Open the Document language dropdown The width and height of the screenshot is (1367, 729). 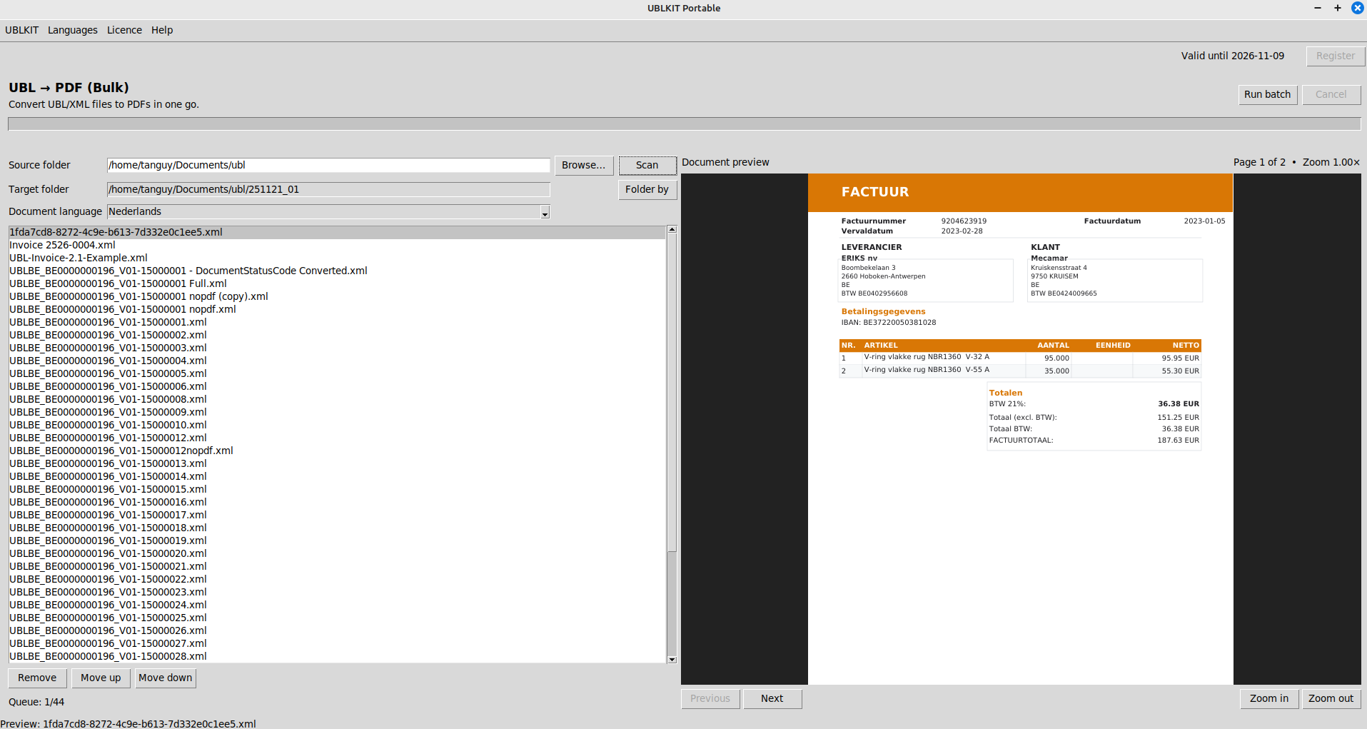click(544, 212)
